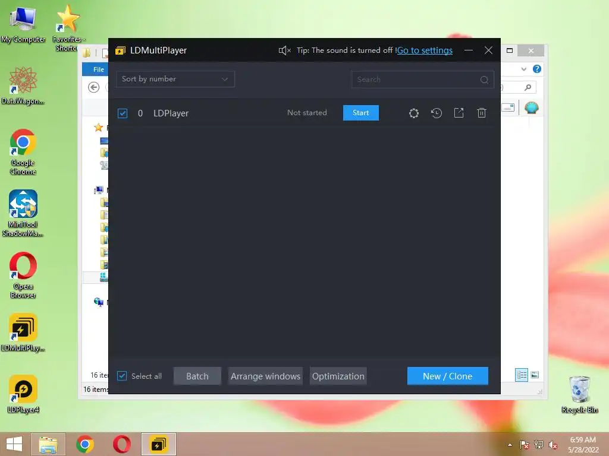Switch Explorer to details view icon
This screenshot has height=456, width=609.
522,375
